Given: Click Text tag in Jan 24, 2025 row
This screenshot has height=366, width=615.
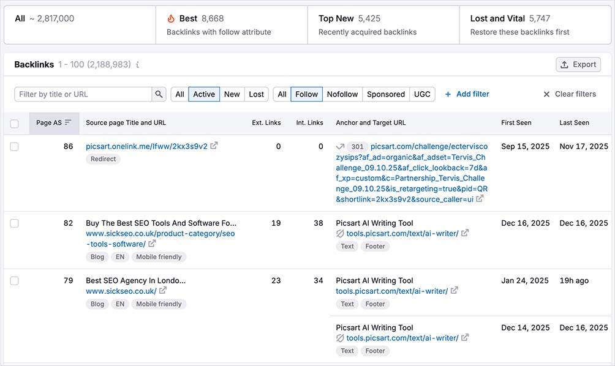Looking at the screenshot, I should (x=347, y=304).
